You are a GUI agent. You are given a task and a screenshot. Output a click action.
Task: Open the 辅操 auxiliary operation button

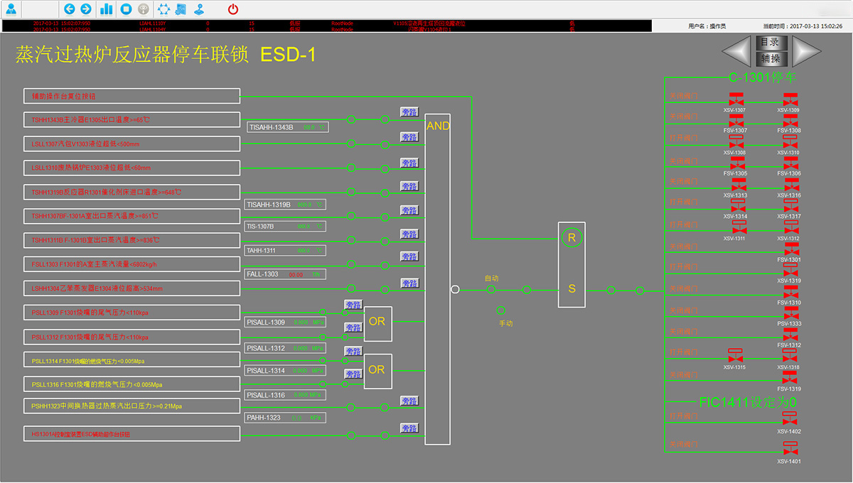771,59
